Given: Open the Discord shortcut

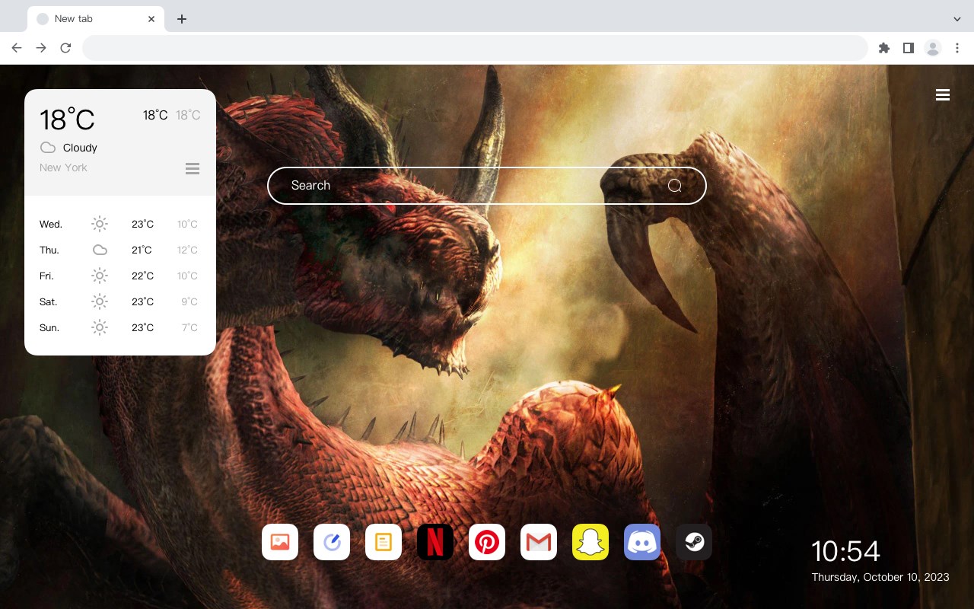Looking at the screenshot, I should [642, 542].
